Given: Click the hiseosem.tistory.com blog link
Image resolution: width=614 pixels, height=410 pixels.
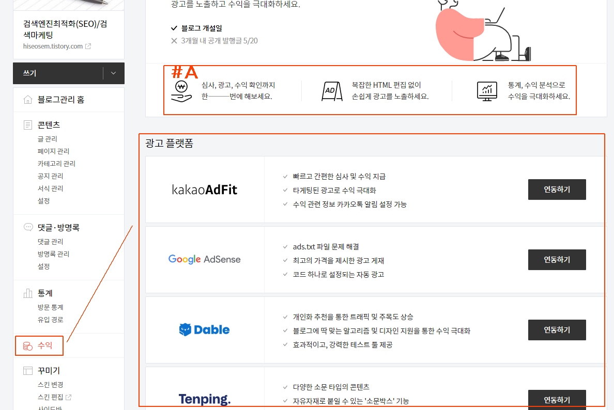Looking at the screenshot, I should coord(53,46).
